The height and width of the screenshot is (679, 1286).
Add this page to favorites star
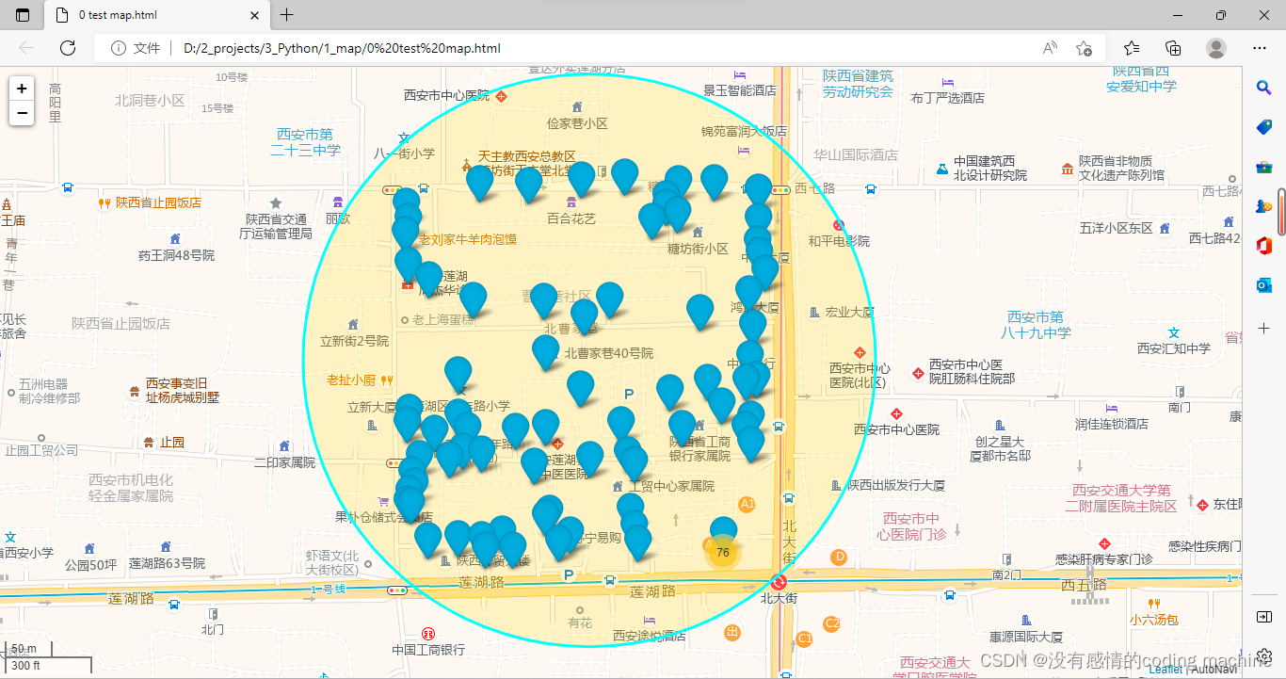1085,48
